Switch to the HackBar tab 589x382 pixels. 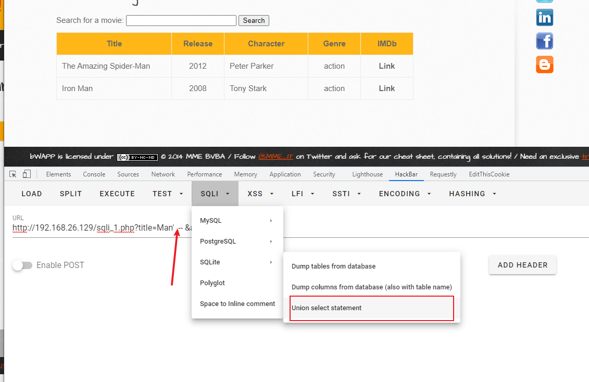pyautogui.click(x=406, y=174)
